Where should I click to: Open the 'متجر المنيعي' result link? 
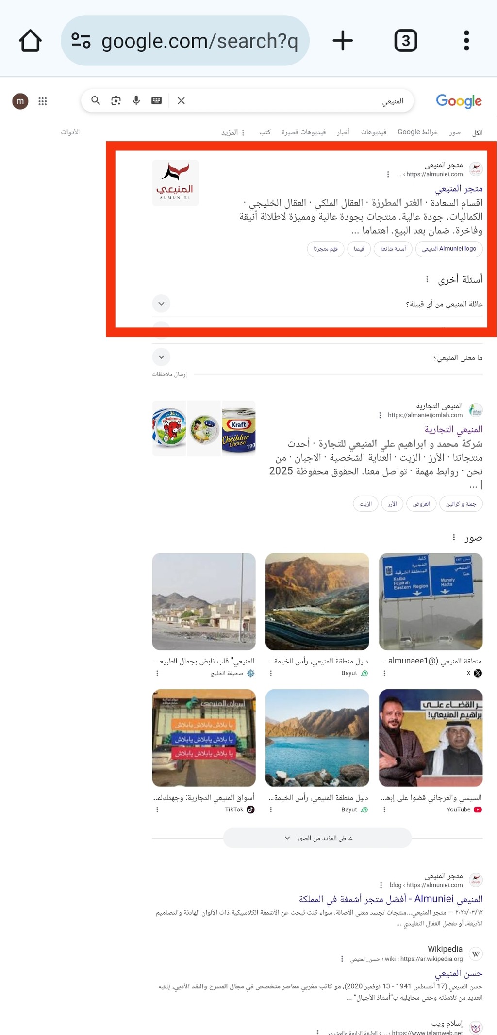pyautogui.click(x=459, y=188)
